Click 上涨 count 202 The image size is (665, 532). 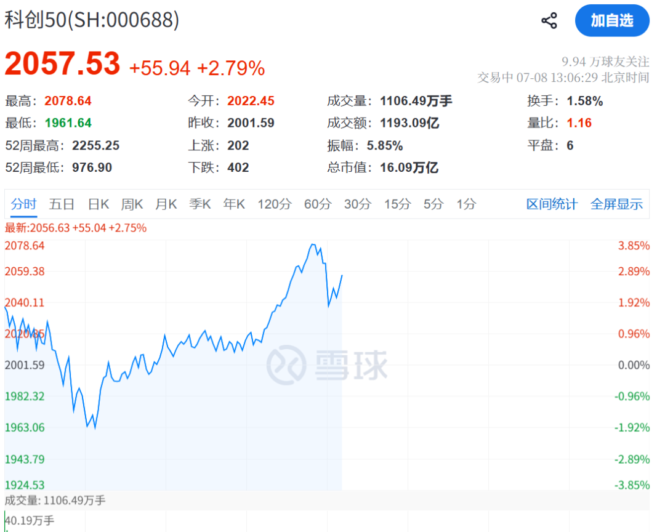click(x=238, y=145)
